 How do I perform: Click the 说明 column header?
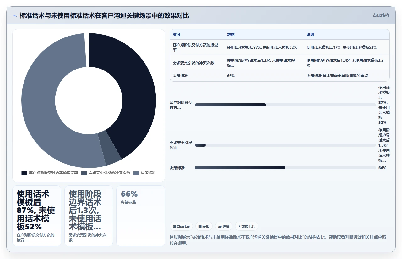(310, 35)
